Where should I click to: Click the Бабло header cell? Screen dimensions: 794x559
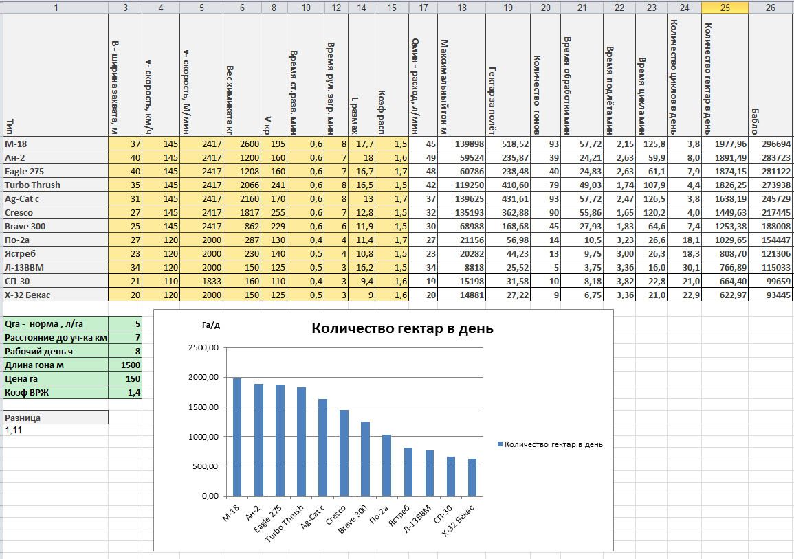pos(770,75)
